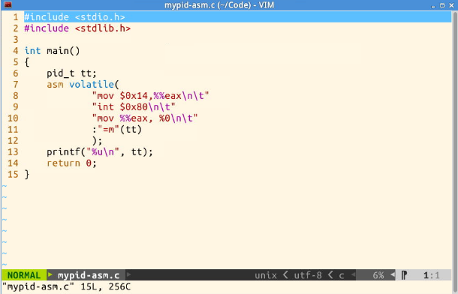Click the 'pid_t tt;' declaration
This screenshot has height=294, width=458.
tap(71, 73)
